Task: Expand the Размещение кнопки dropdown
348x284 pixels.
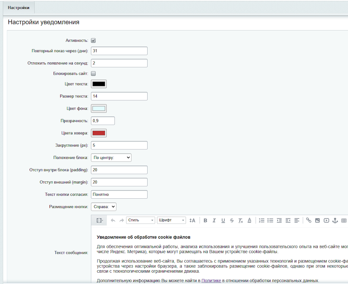Action: click(x=104, y=206)
